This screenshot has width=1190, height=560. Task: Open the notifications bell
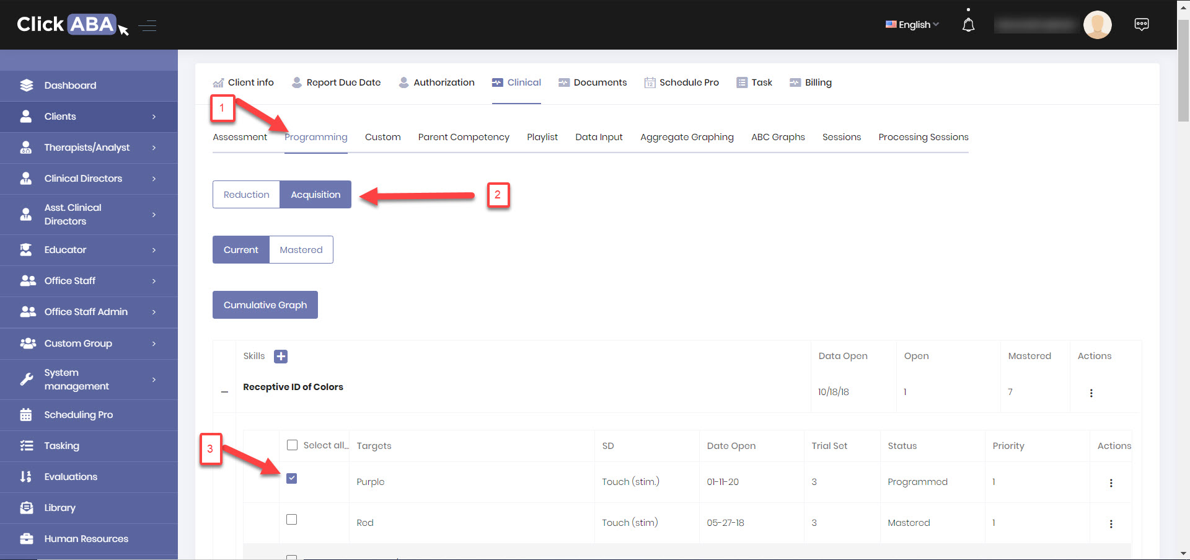click(x=968, y=25)
